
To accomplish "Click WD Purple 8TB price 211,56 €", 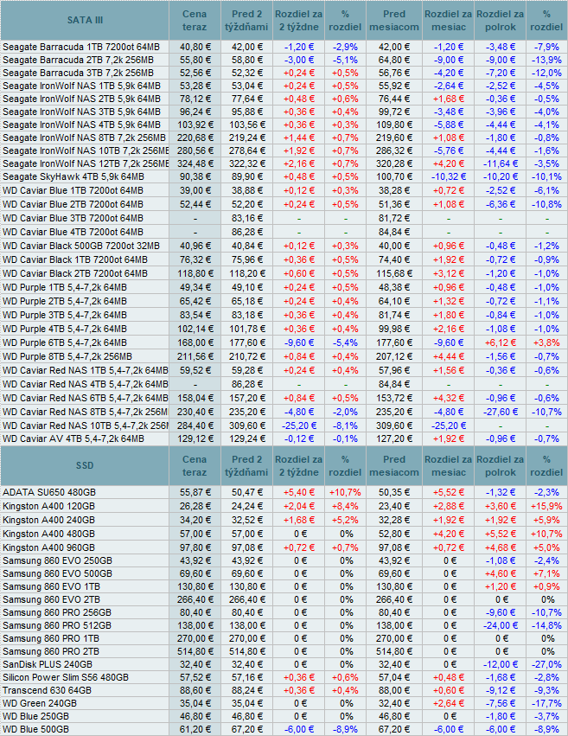I will pyautogui.click(x=195, y=356).
